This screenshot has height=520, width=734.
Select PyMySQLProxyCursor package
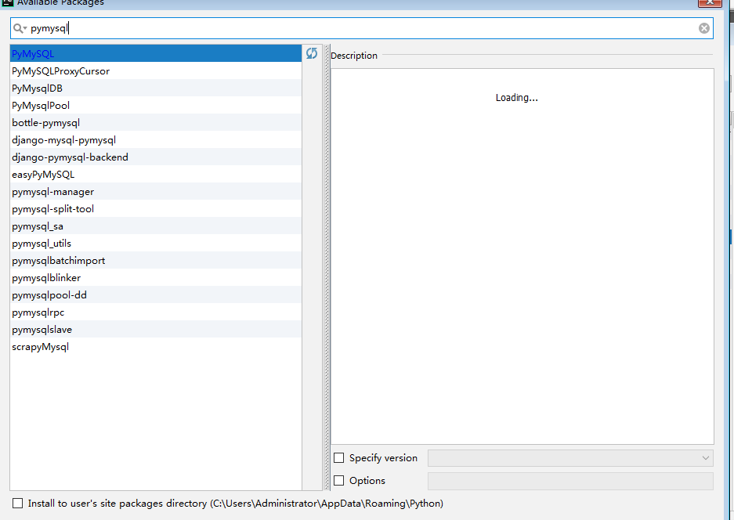[x=156, y=70]
